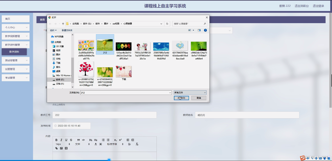Viewport: 332px width, 161px height.
Task: Expand the 个人中心 sidebar menu
Action: click(x=16, y=27)
